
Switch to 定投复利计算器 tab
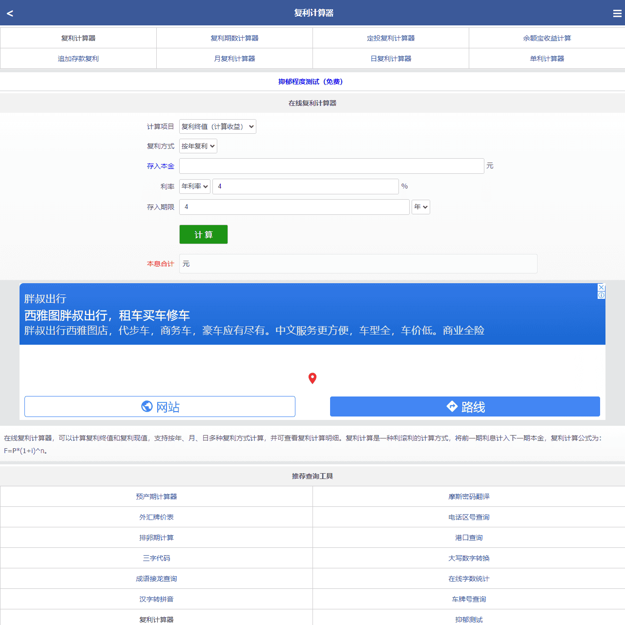pos(391,38)
